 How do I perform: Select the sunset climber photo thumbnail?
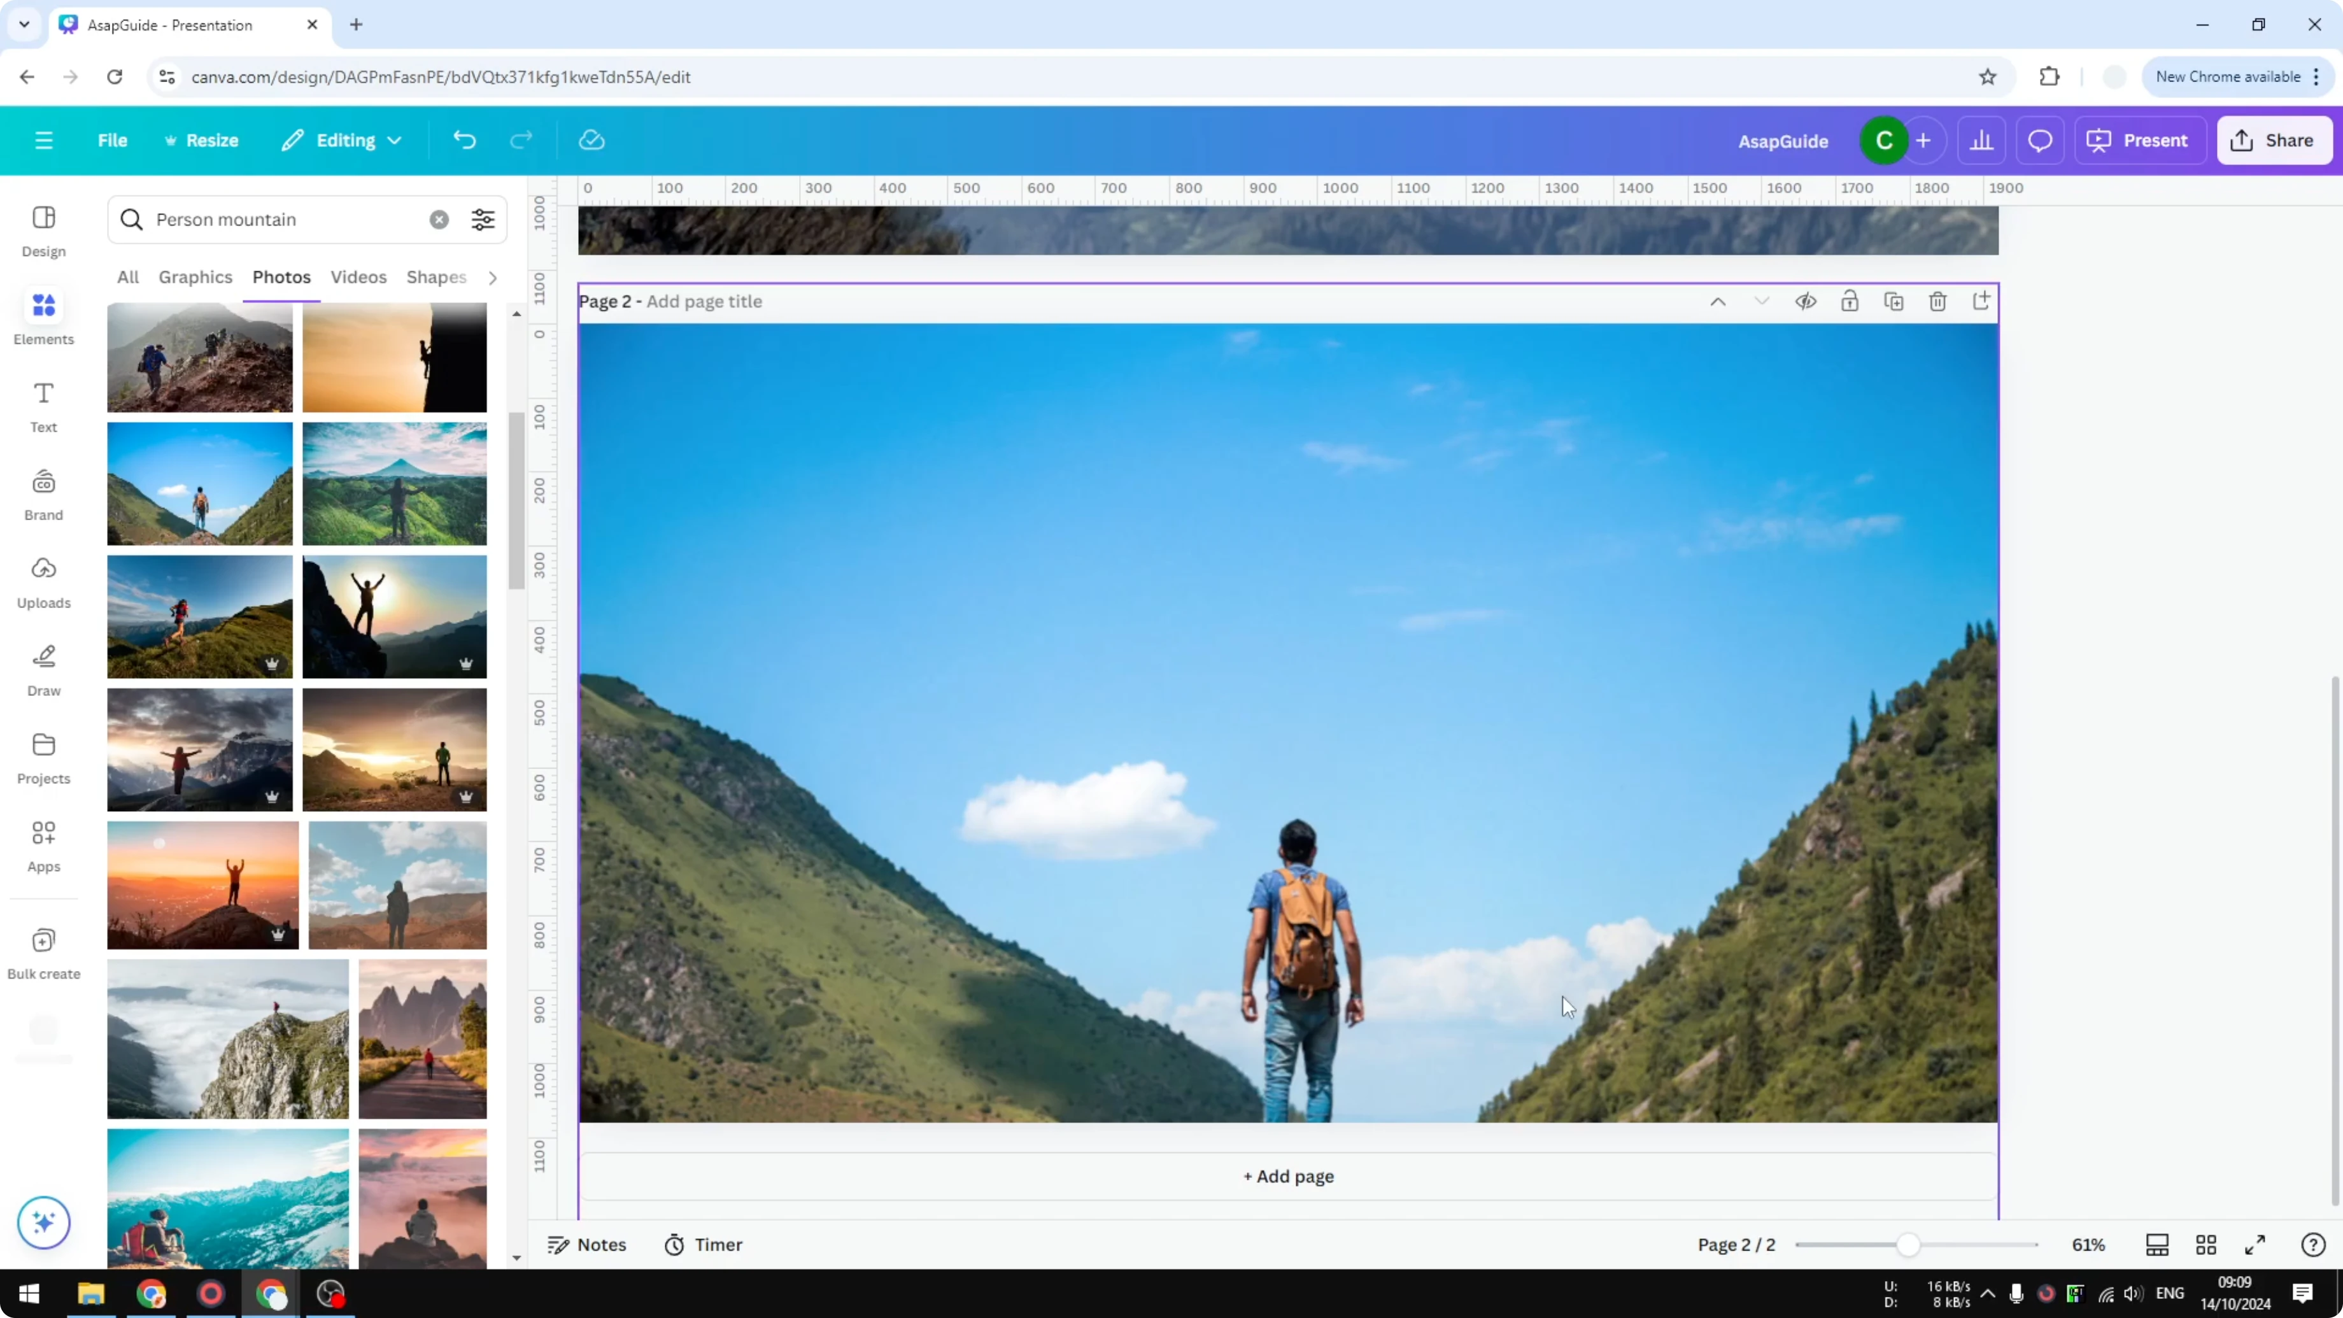395,357
